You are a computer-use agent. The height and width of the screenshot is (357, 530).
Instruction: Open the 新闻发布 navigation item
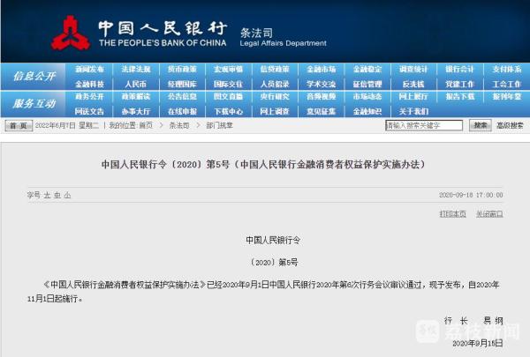tap(89, 70)
